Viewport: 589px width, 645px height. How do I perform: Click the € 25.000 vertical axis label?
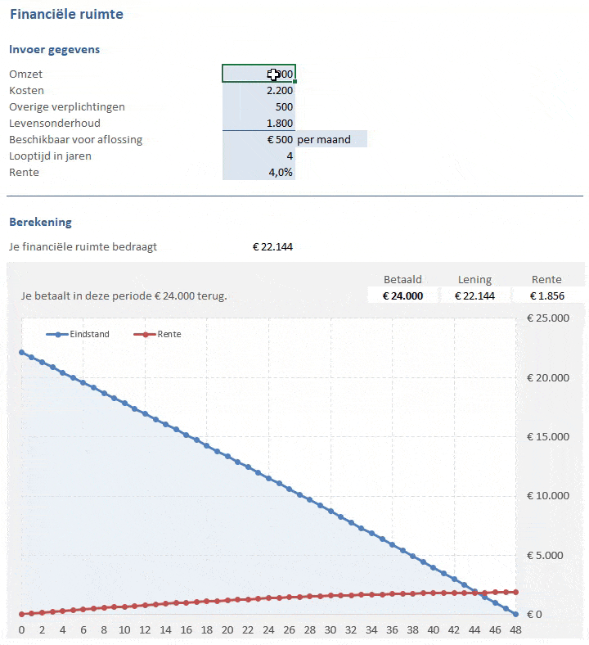pyautogui.click(x=547, y=318)
